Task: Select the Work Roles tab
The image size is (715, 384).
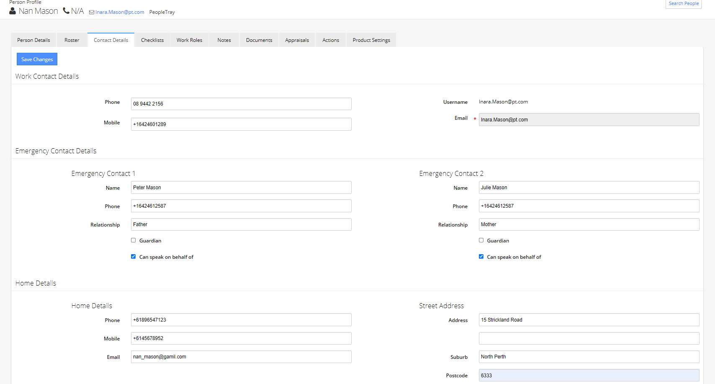Action: [189, 39]
